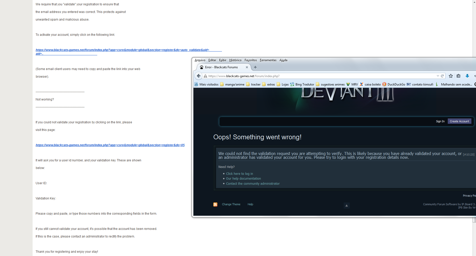Open the Arquivo menu
The height and width of the screenshot is (256, 476).
200,60
